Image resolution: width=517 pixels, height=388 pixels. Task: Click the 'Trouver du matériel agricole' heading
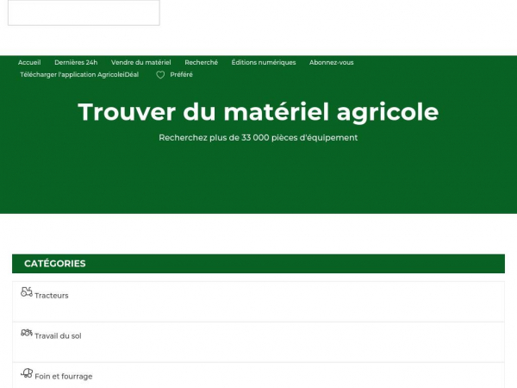(258, 112)
